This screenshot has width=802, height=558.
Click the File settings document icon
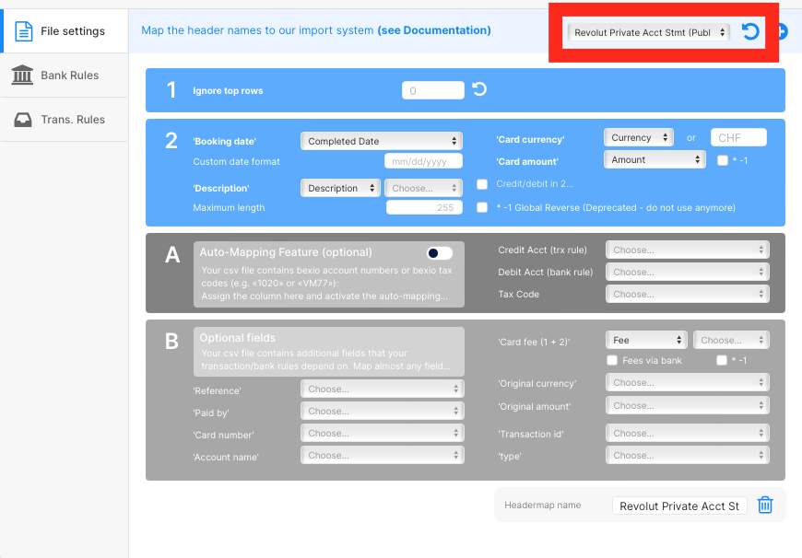[23, 31]
